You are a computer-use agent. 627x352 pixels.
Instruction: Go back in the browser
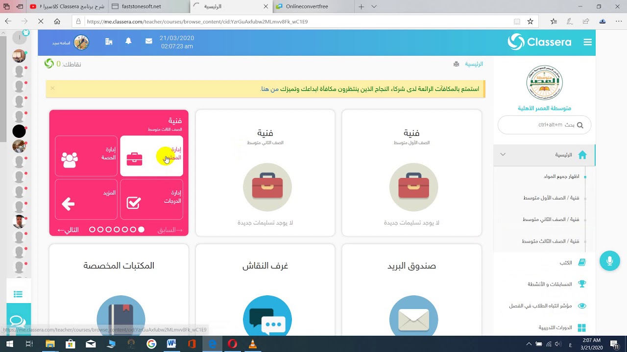tap(8, 22)
